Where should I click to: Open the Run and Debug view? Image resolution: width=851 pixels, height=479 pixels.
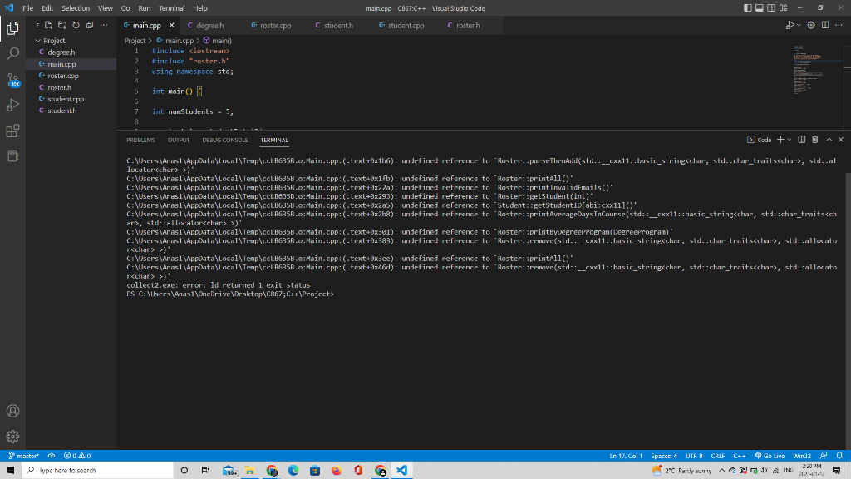click(x=12, y=105)
